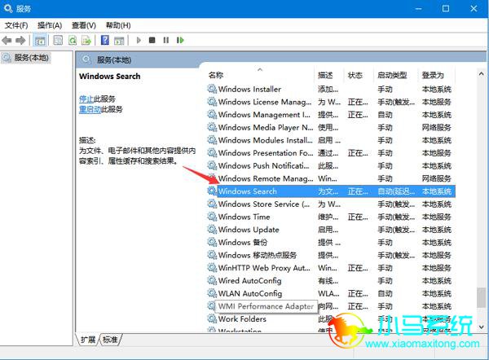Click the scrollbar down arrow in services list
This screenshot has height=360, width=489.
tap(481, 327)
